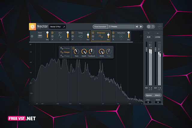
Task: Click the EQ 1 Mix slider
Action: pos(67,35)
